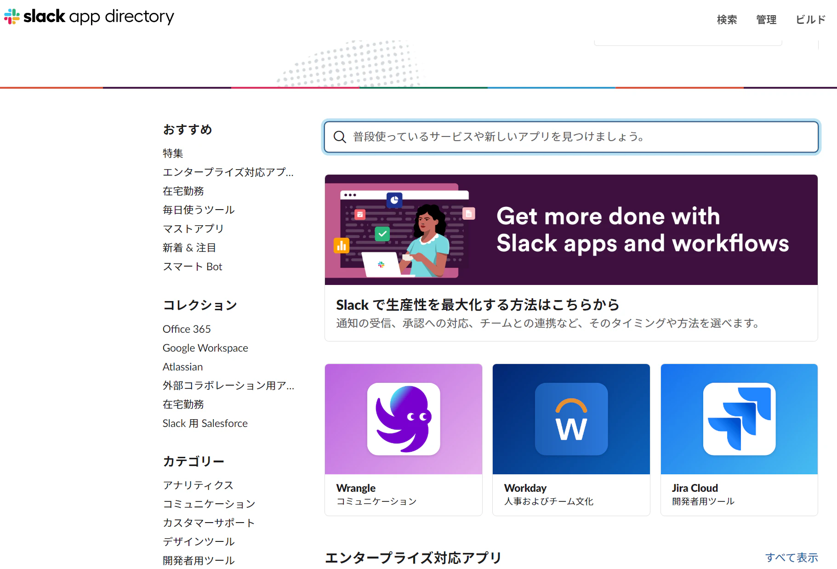Open Slack 用 Salesforce collection
The image size is (837, 569).
tap(205, 423)
